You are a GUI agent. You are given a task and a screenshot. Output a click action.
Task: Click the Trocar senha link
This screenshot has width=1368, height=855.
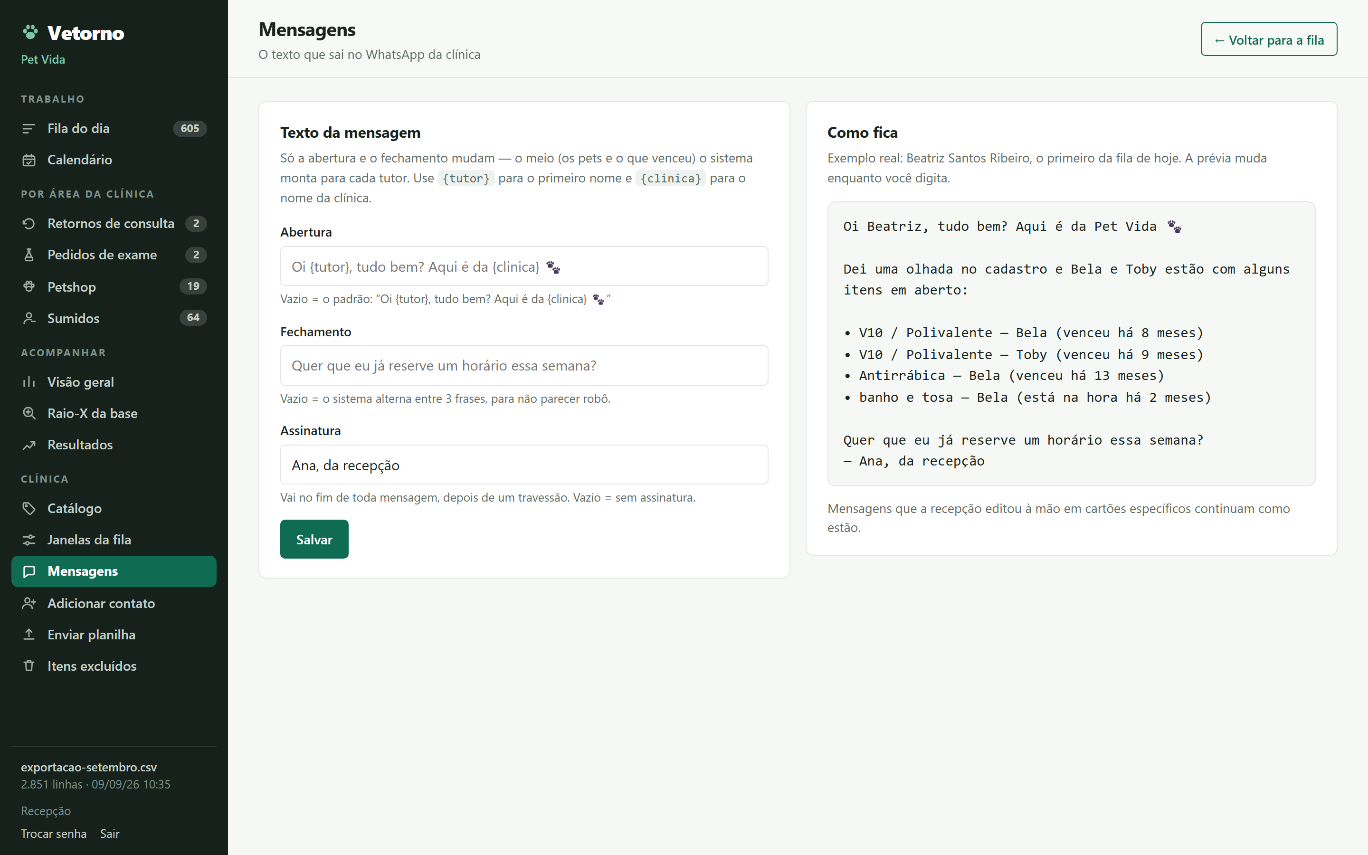coord(54,834)
